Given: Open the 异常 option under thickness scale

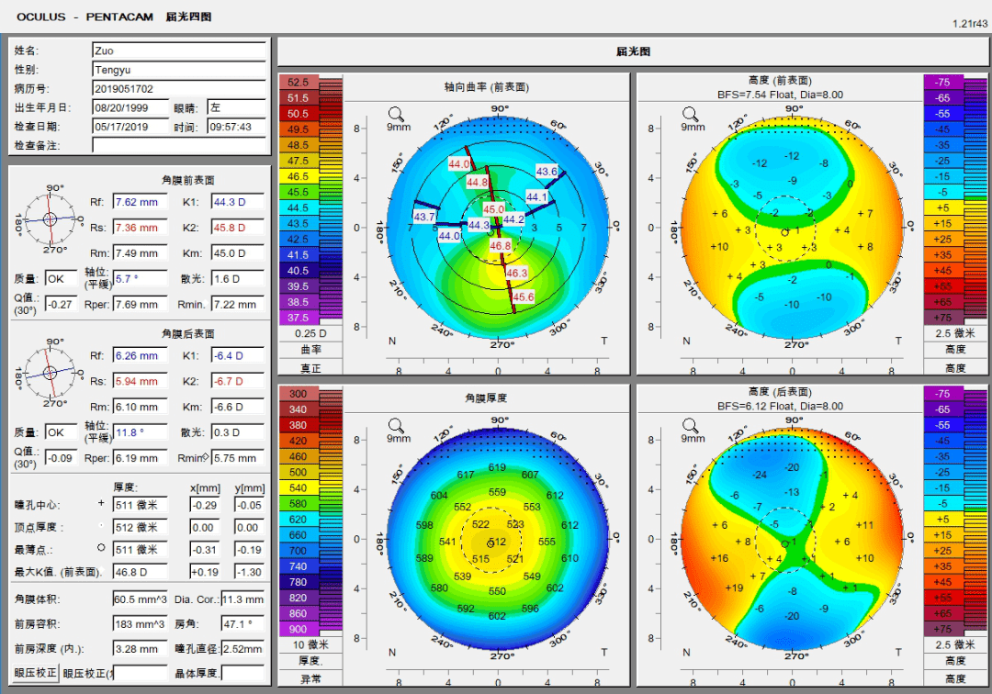Looking at the screenshot, I should [311, 678].
